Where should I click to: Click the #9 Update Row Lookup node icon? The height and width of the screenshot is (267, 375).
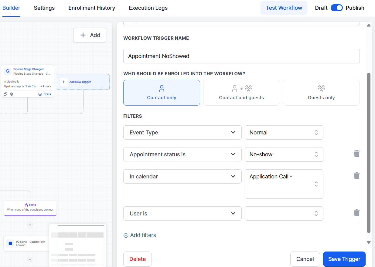point(10,243)
